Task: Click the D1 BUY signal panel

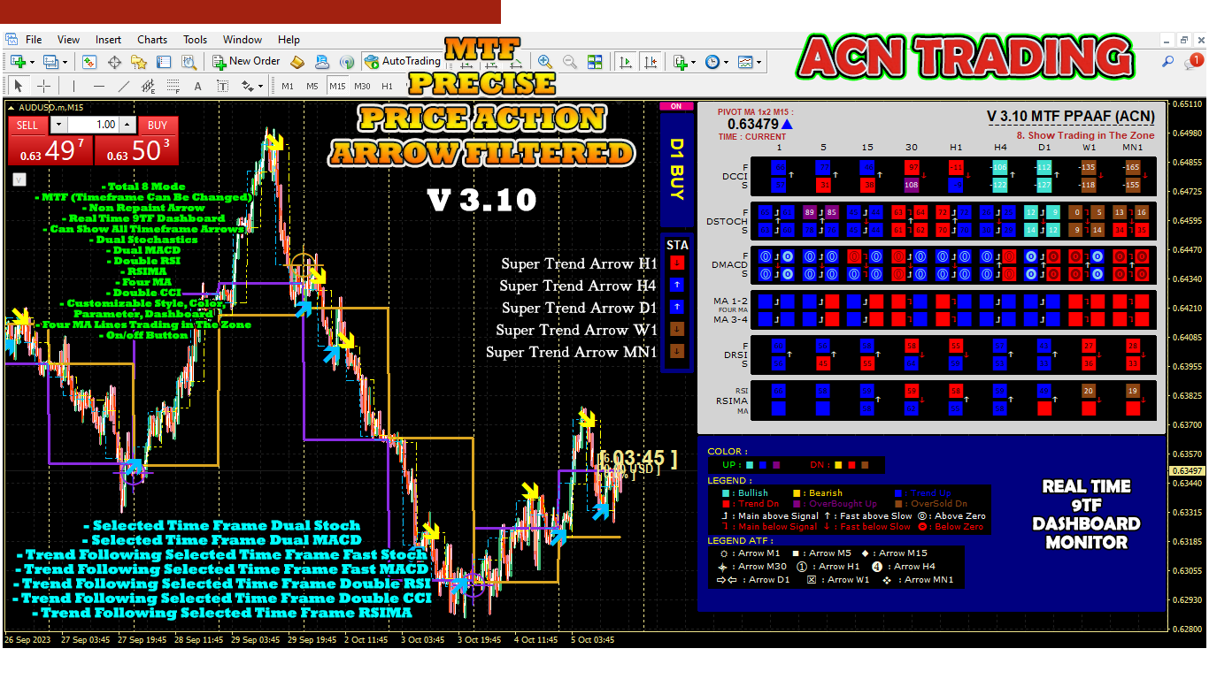Action: [677, 170]
